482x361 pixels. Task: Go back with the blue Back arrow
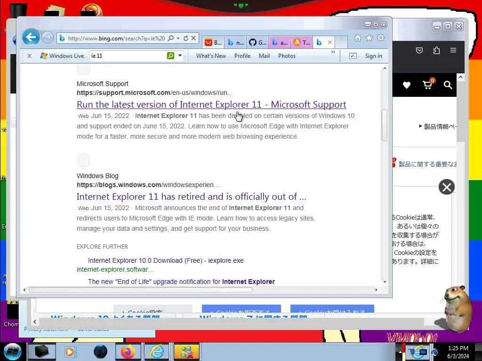tap(31, 38)
